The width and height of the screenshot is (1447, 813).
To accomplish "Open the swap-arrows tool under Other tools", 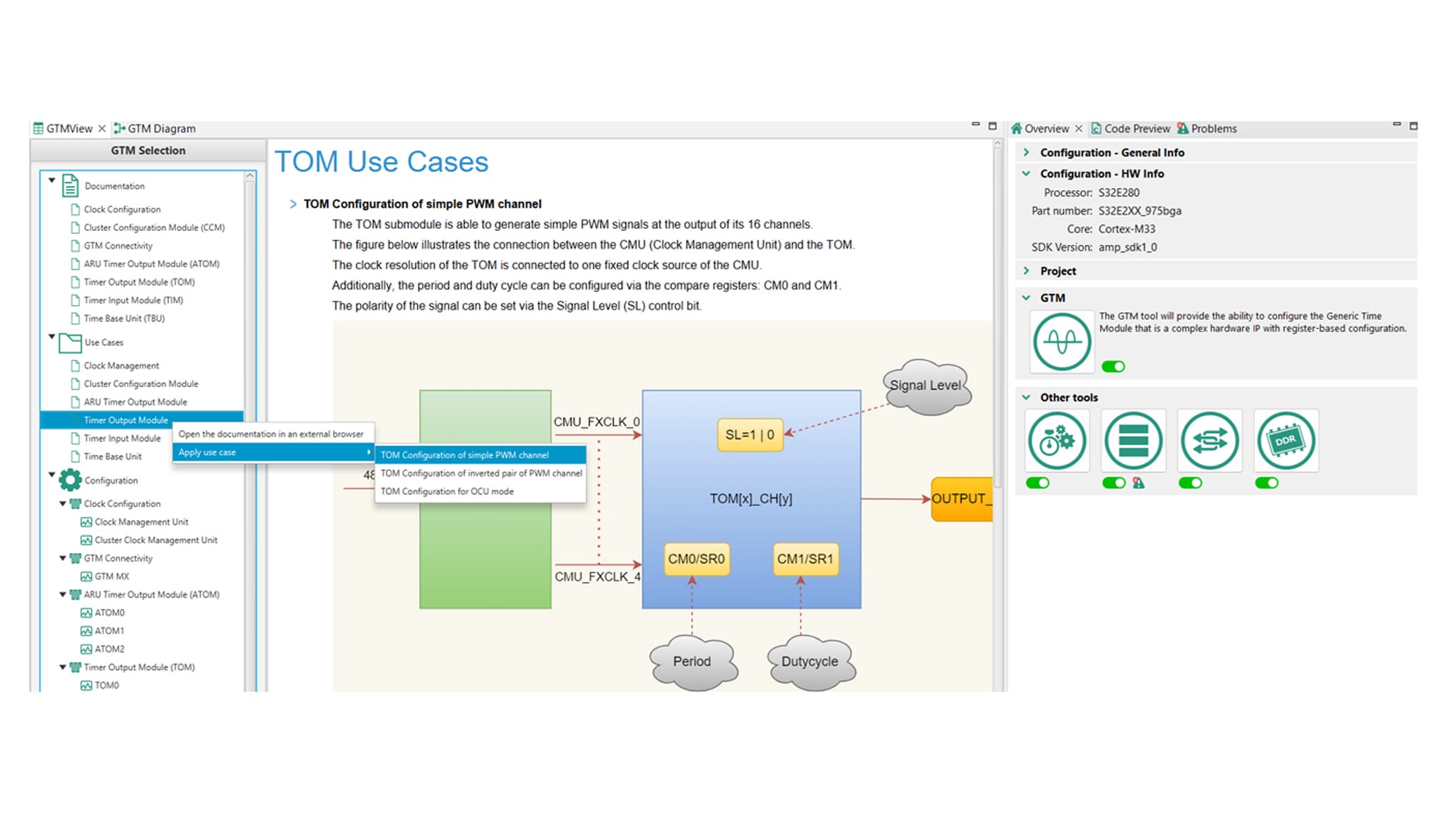I will 1210,441.
